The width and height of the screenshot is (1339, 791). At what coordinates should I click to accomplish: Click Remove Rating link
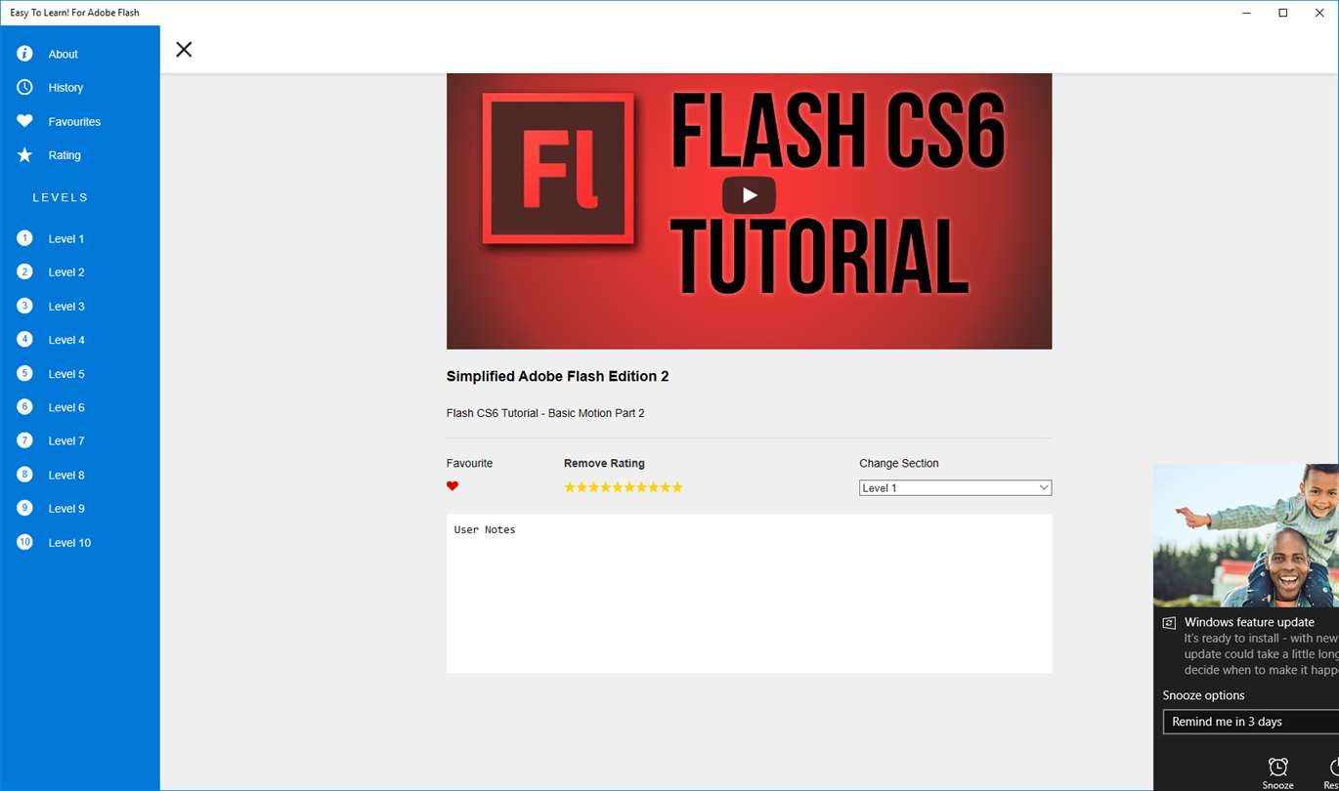tap(604, 464)
